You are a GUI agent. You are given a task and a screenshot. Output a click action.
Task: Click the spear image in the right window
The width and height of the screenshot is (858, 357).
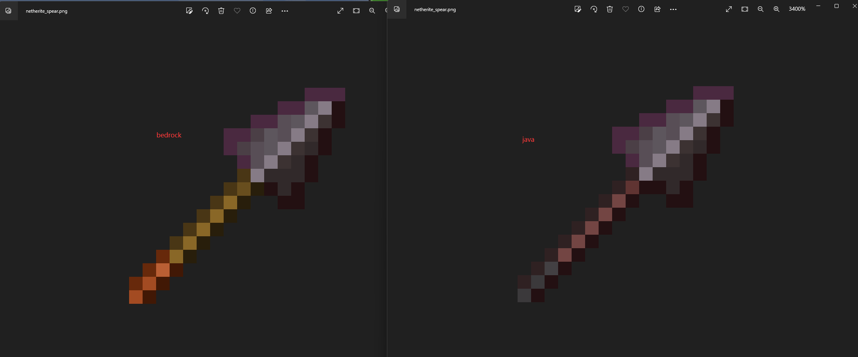click(626, 194)
